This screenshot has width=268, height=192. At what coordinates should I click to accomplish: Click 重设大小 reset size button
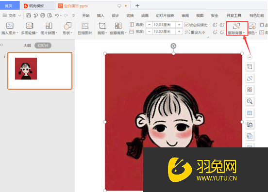point(195,32)
